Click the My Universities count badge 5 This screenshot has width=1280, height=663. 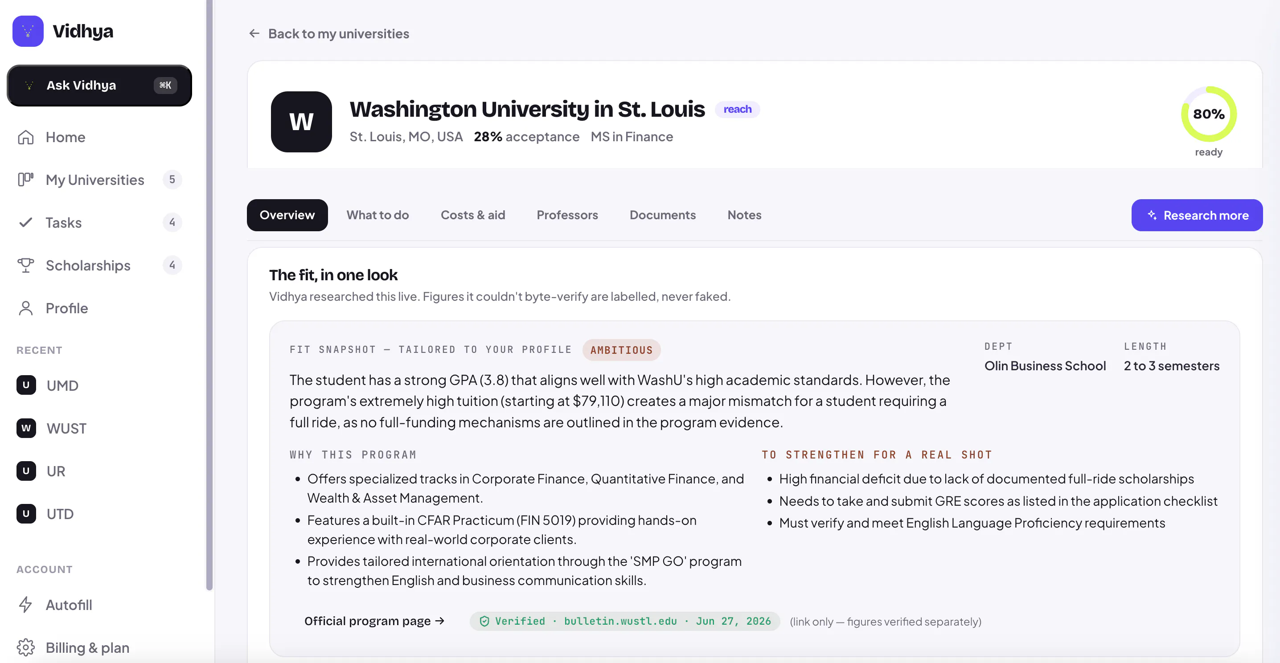(172, 180)
